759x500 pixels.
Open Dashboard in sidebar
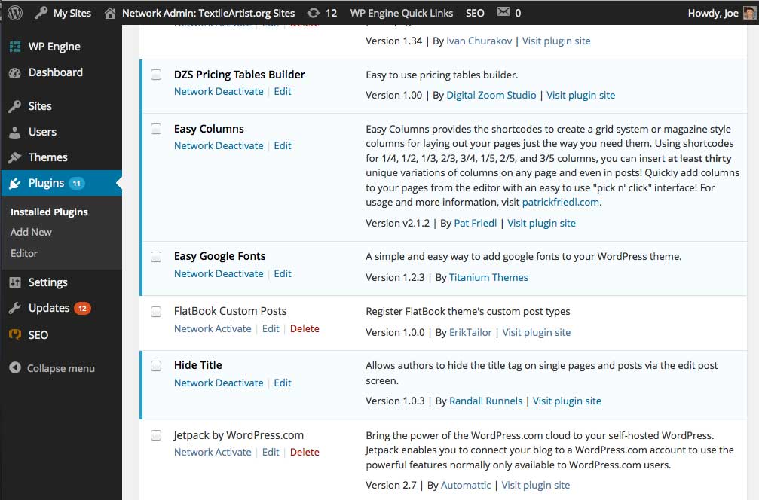coord(56,72)
